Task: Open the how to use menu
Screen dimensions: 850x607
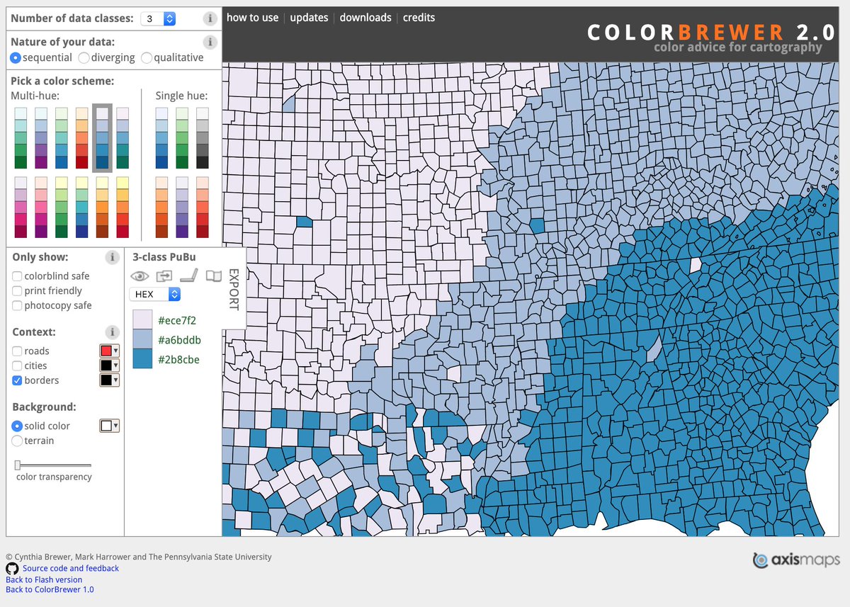Action: [x=253, y=18]
